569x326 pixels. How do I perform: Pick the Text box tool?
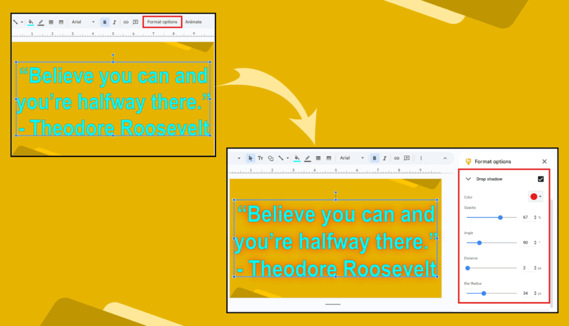tap(261, 158)
